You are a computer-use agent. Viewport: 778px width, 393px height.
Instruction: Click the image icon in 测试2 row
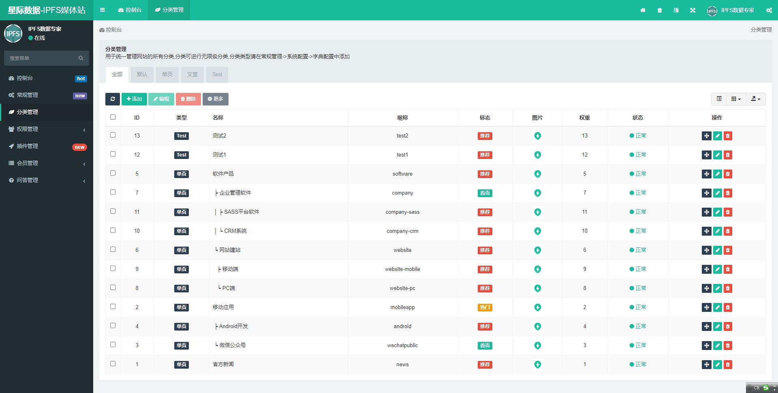[x=537, y=136]
